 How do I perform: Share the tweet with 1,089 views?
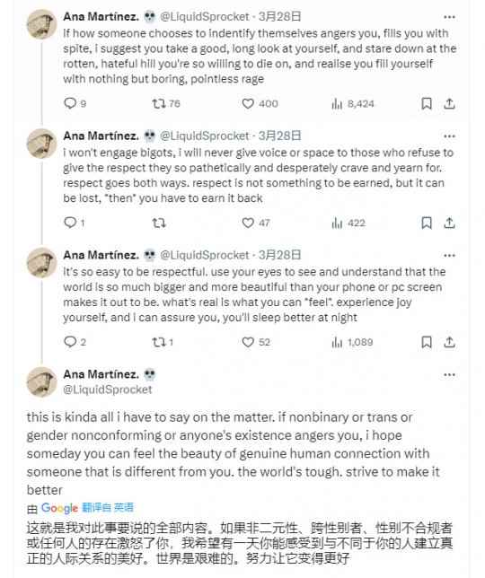click(449, 342)
